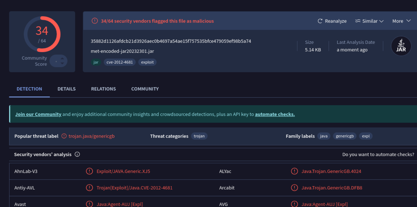417x207 pixels.
Task: Open the automate checks link
Action: pyautogui.click(x=275, y=114)
